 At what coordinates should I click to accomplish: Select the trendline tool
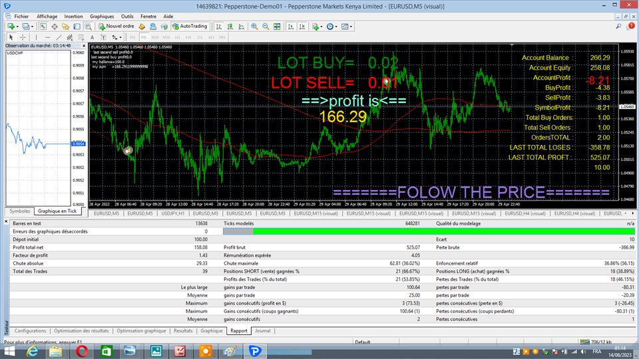59,37
